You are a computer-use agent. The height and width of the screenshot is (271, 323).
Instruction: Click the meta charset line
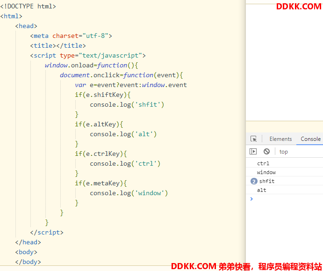pos(71,36)
